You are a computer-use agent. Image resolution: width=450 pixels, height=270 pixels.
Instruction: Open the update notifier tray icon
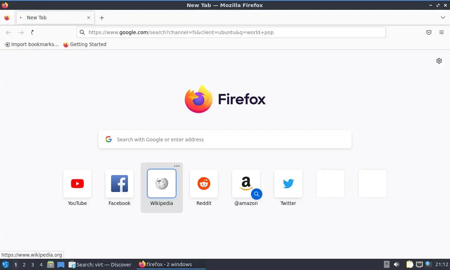tap(428, 264)
